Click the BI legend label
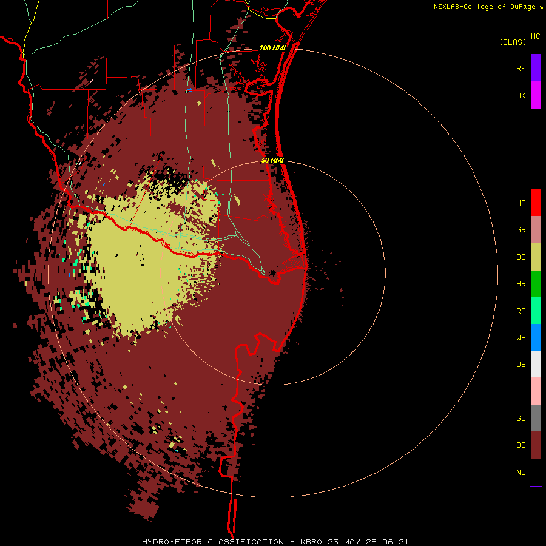Viewport: 546px width, 546px height. click(521, 445)
